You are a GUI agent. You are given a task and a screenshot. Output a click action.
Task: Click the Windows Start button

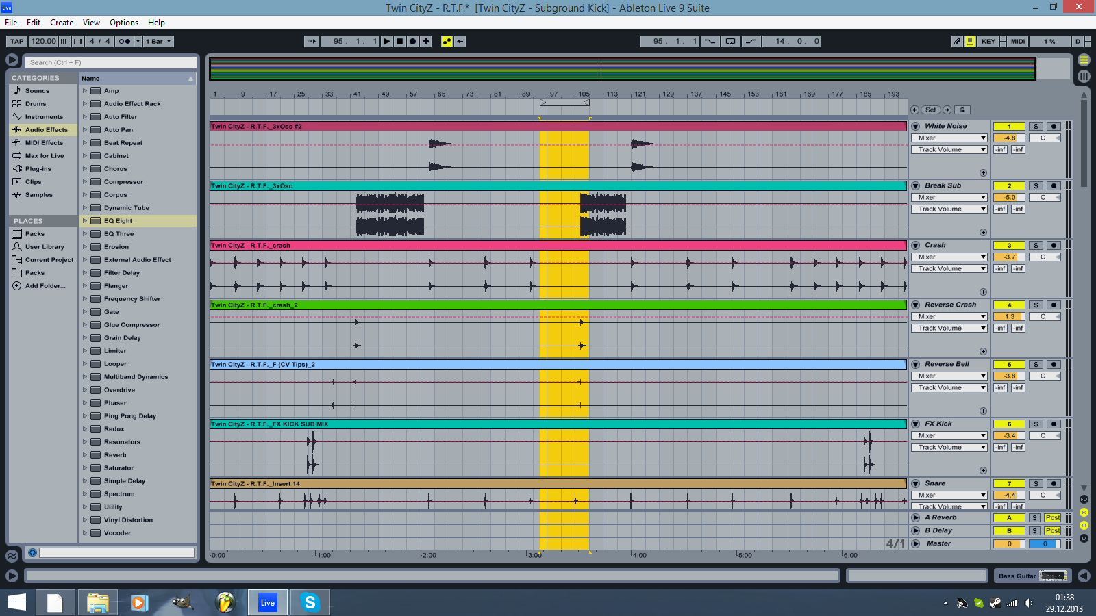17,602
